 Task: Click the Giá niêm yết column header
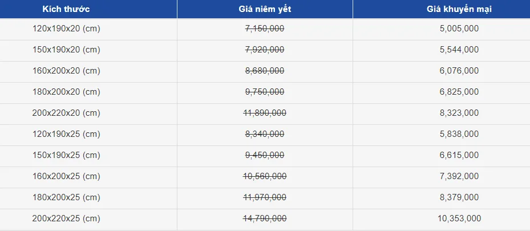(265, 9)
